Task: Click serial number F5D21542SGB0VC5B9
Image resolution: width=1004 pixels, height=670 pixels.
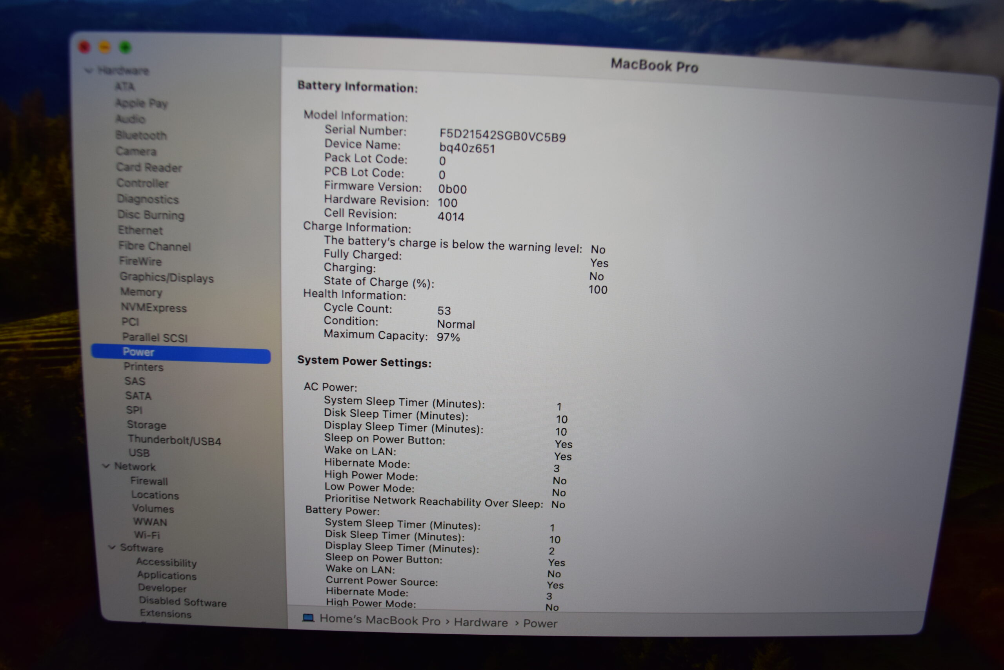Action: [503, 135]
